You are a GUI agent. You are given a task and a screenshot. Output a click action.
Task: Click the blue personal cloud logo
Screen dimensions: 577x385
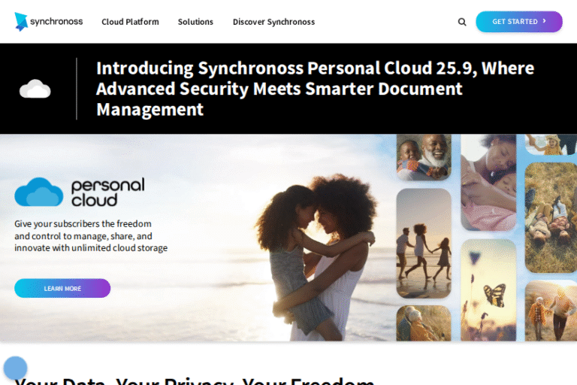click(38, 192)
